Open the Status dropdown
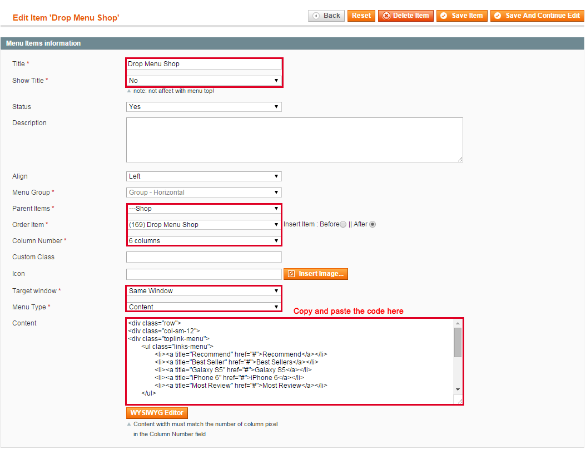The width and height of the screenshot is (586, 449). point(203,107)
